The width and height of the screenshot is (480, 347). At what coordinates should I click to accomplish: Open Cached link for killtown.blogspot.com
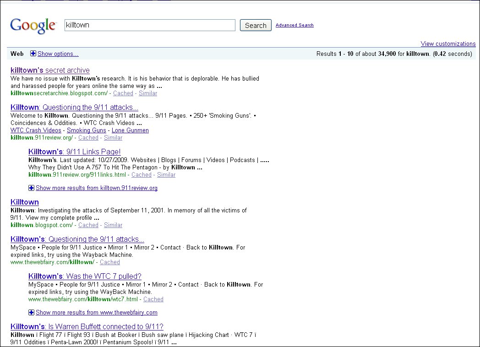point(88,225)
